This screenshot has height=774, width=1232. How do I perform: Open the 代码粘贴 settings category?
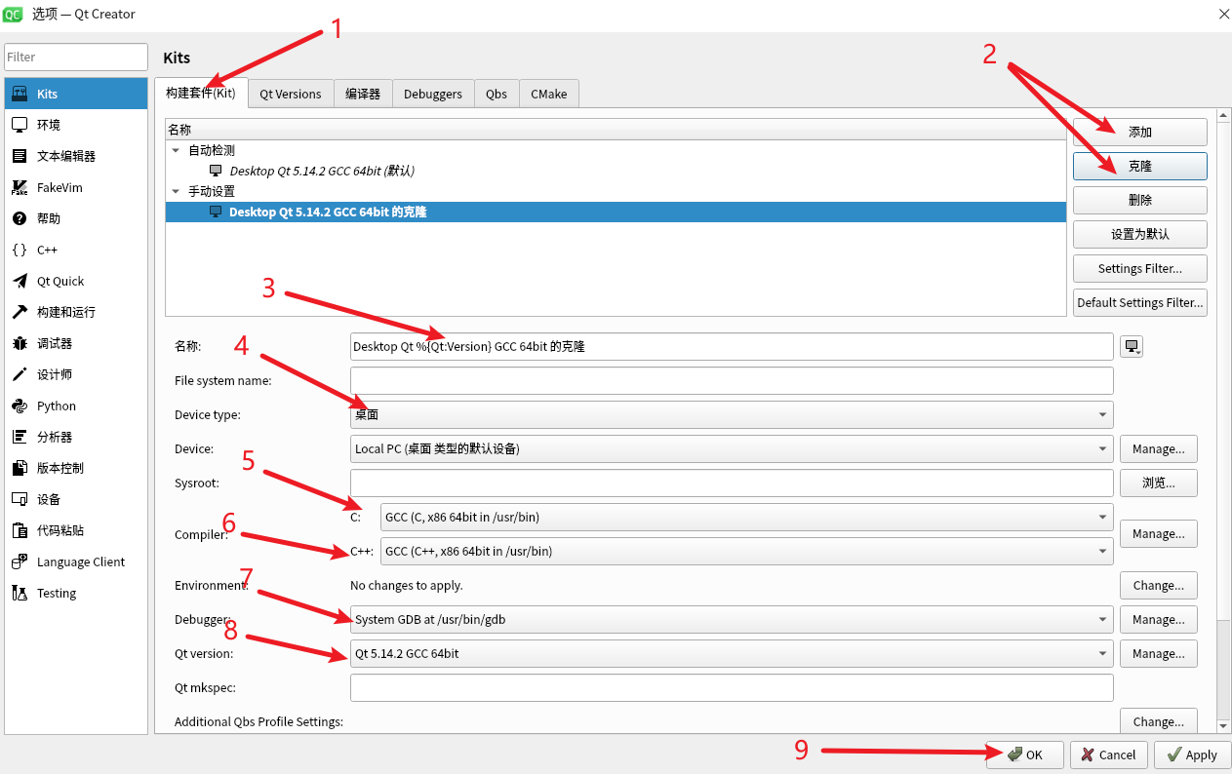pyautogui.click(x=76, y=530)
